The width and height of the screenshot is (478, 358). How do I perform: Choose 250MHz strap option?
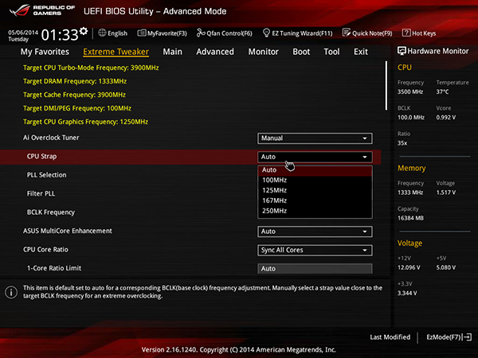click(315, 211)
